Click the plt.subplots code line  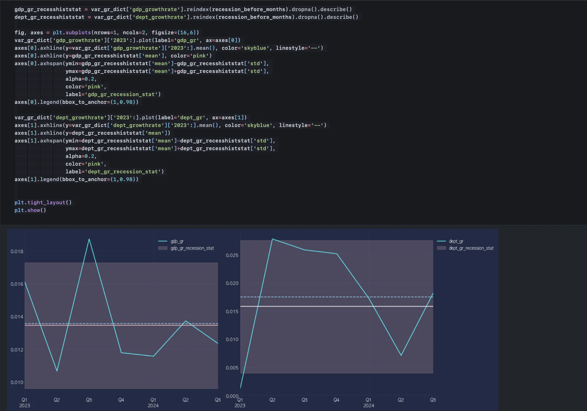click(107, 32)
